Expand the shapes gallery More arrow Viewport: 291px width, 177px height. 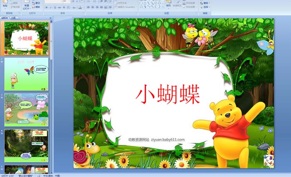[x=163, y=7]
